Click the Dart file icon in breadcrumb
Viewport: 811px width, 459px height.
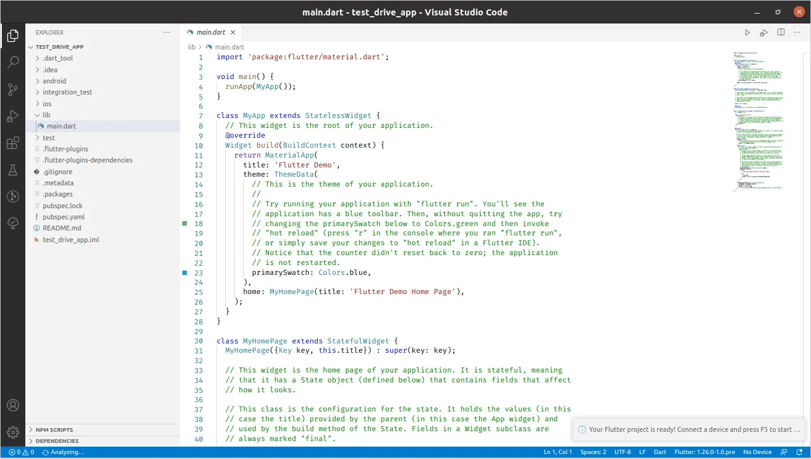coord(210,47)
